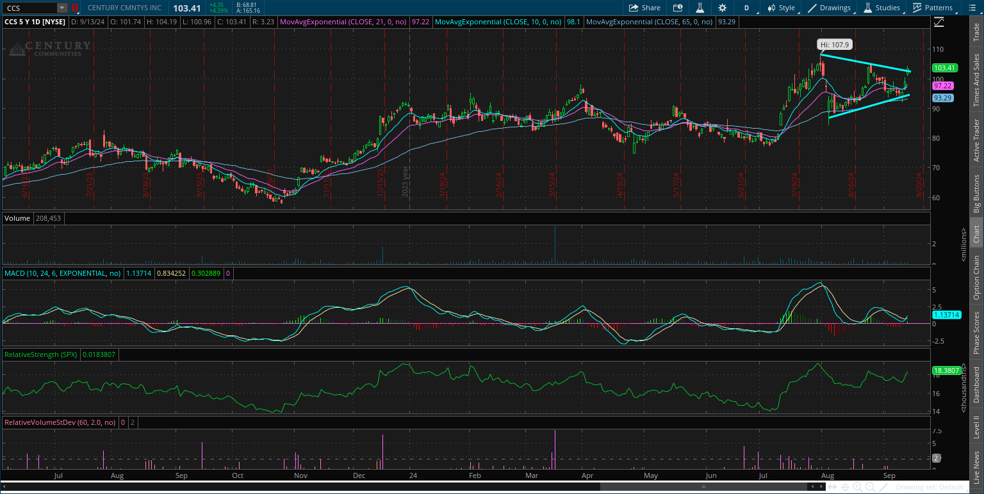Click the horizontal time axis scrollbar thumb
The height and width of the screenshot is (494, 984).
705,487
